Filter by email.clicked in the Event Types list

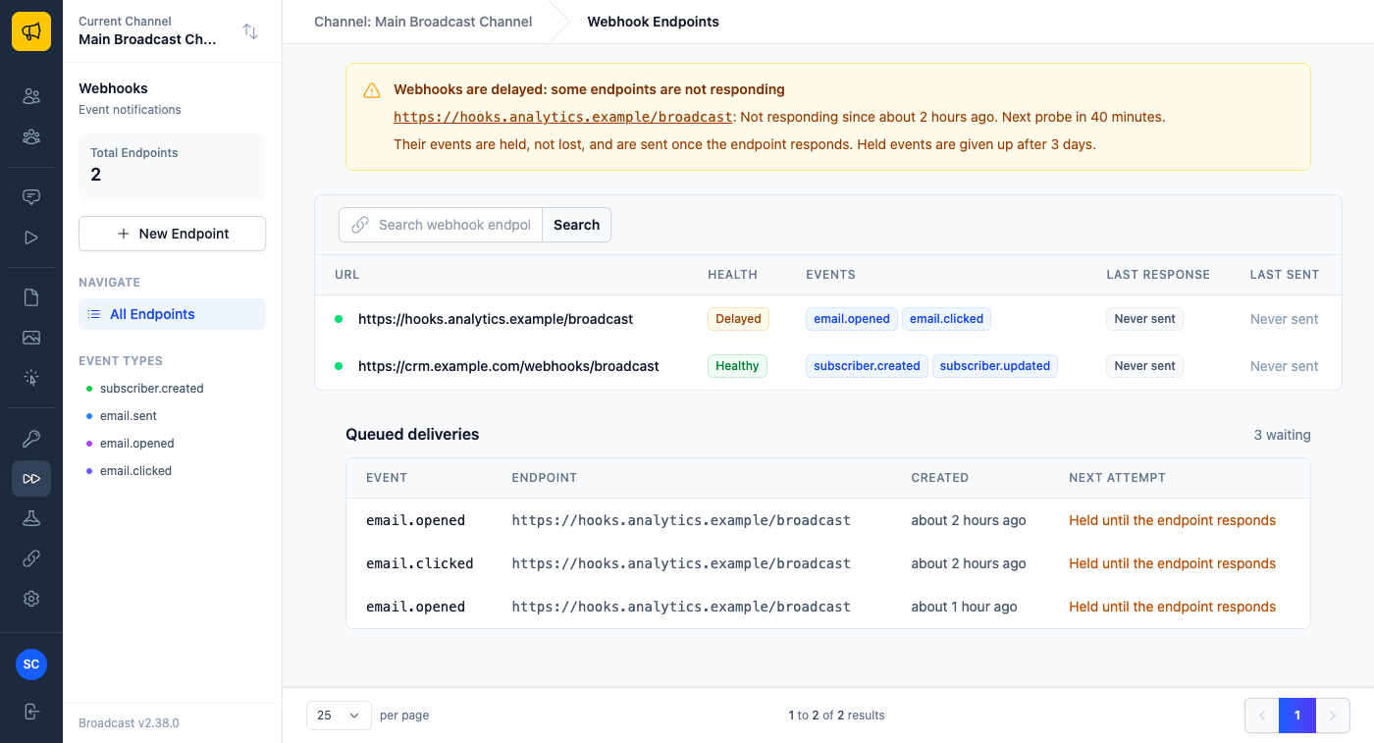135,471
